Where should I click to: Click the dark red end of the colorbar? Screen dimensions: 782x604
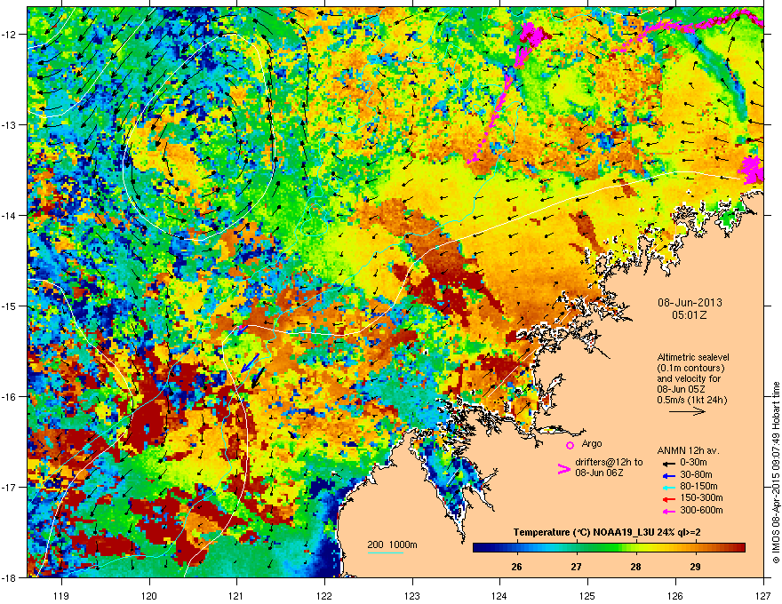pyautogui.click(x=740, y=548)
